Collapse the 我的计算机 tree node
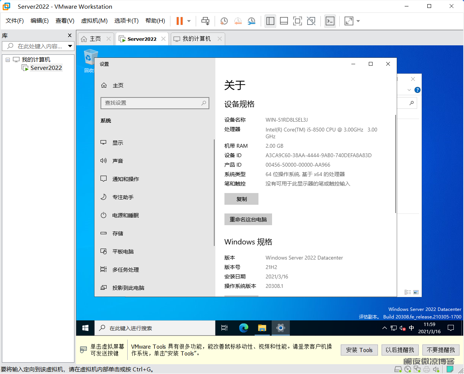Screen dimensions: 464x374 (x=8, y=59)
